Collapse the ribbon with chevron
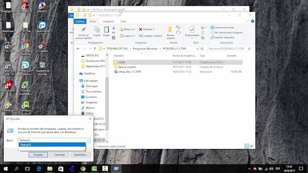Image resolution: width=308 pixels, height=173 pixels. (248, 21)
